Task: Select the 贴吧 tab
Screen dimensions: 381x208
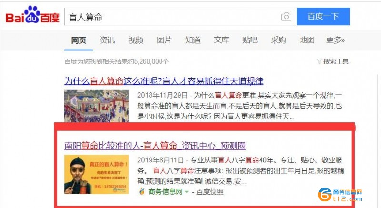Action: point(250,40)
